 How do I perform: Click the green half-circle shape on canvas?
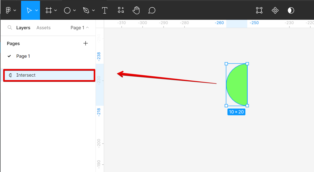[x=238, y=85]
